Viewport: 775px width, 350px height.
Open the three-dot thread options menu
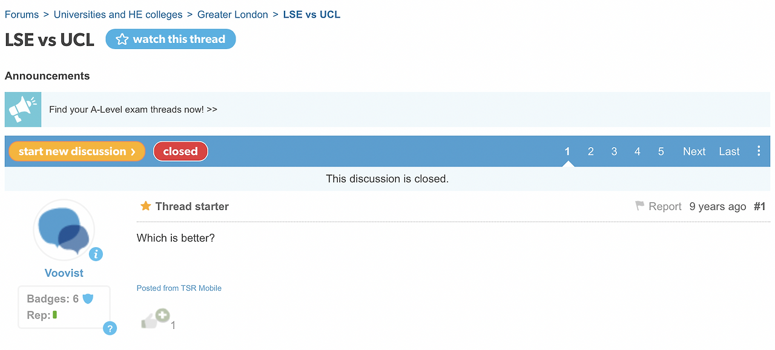759,151
